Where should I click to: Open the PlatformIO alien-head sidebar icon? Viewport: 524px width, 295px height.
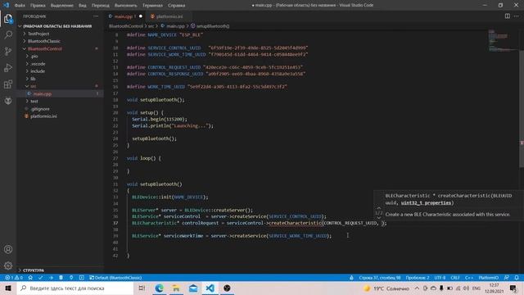[8, 100]
